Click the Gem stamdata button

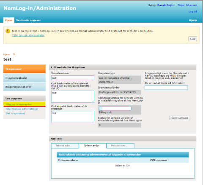coord(180,118)
